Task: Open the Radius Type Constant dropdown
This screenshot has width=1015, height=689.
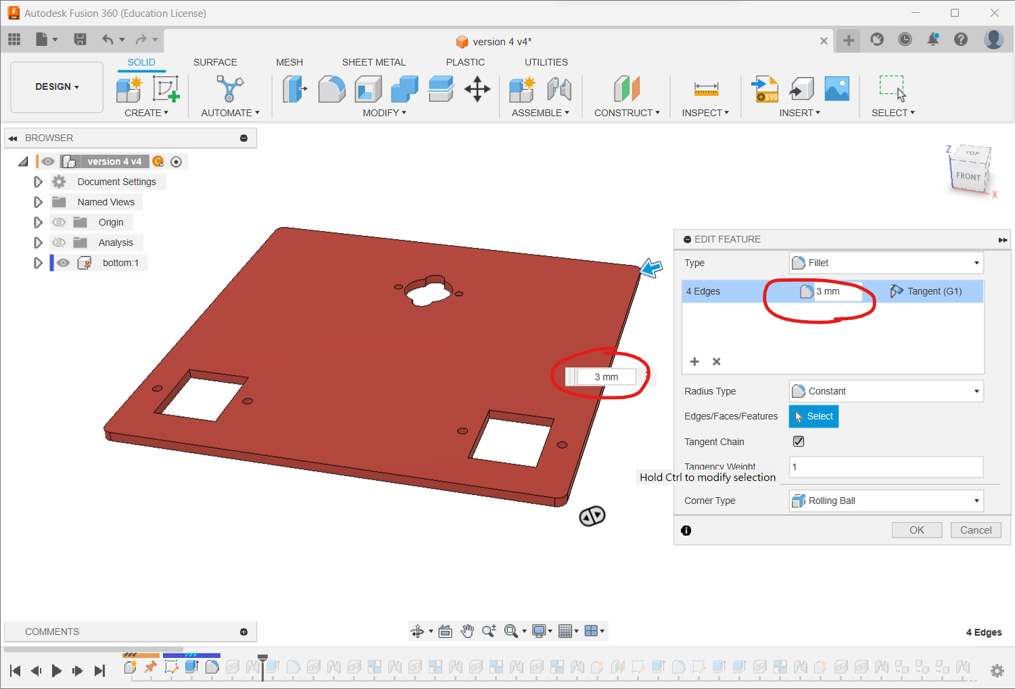Action: click(x=886, y=391)
